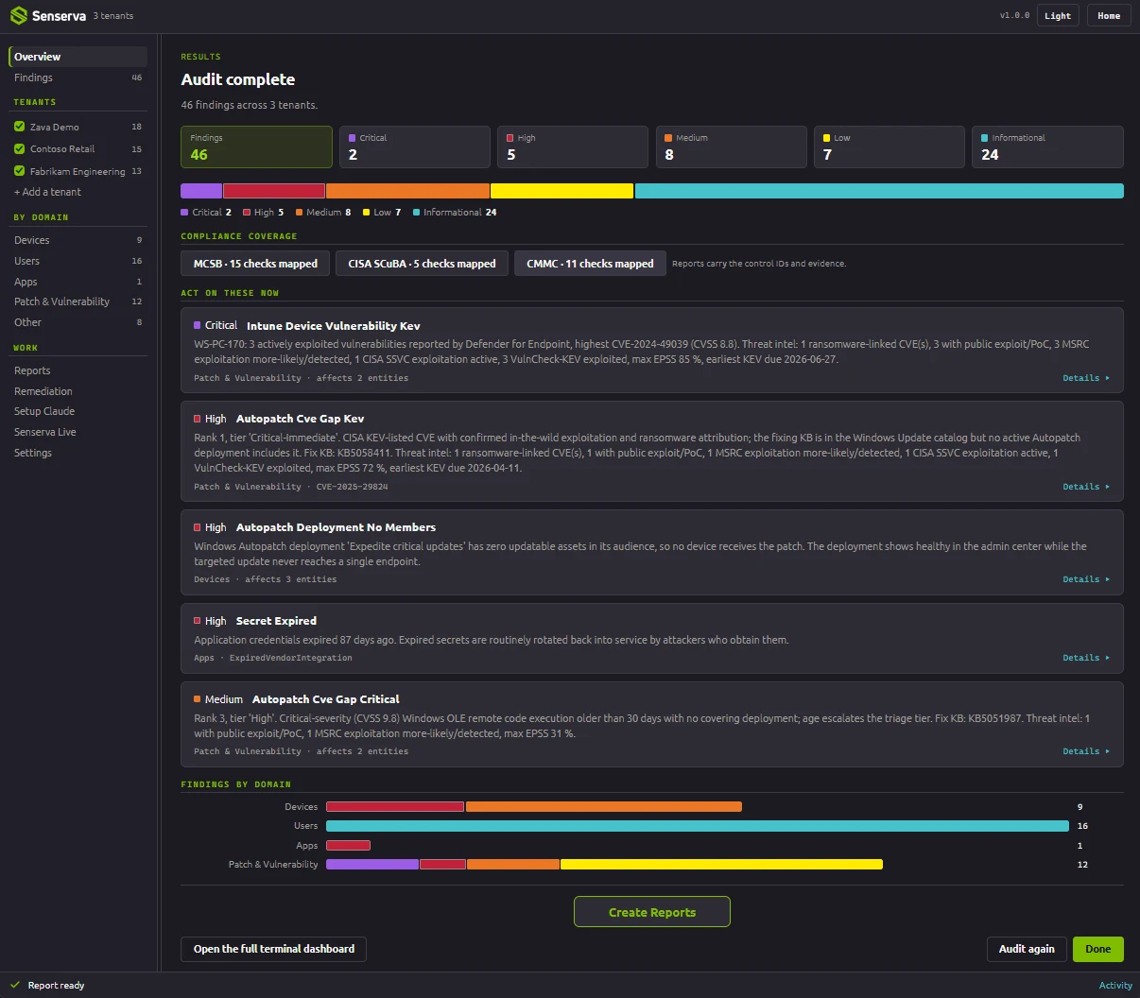Click the yellow Low square in summary card
1140x998 pixels.
pyautogui.click(x=827, y=138)
